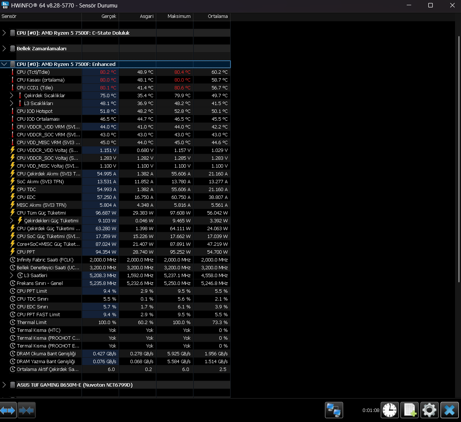
Task: Click the 80.2 °C current Tctl/Tdie value
Action: coord(108,72)
